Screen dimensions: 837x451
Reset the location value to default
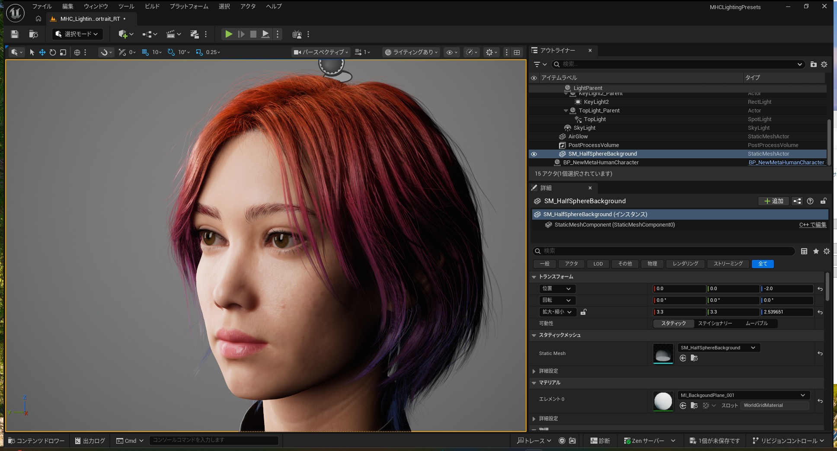click(x=820, y=289)
